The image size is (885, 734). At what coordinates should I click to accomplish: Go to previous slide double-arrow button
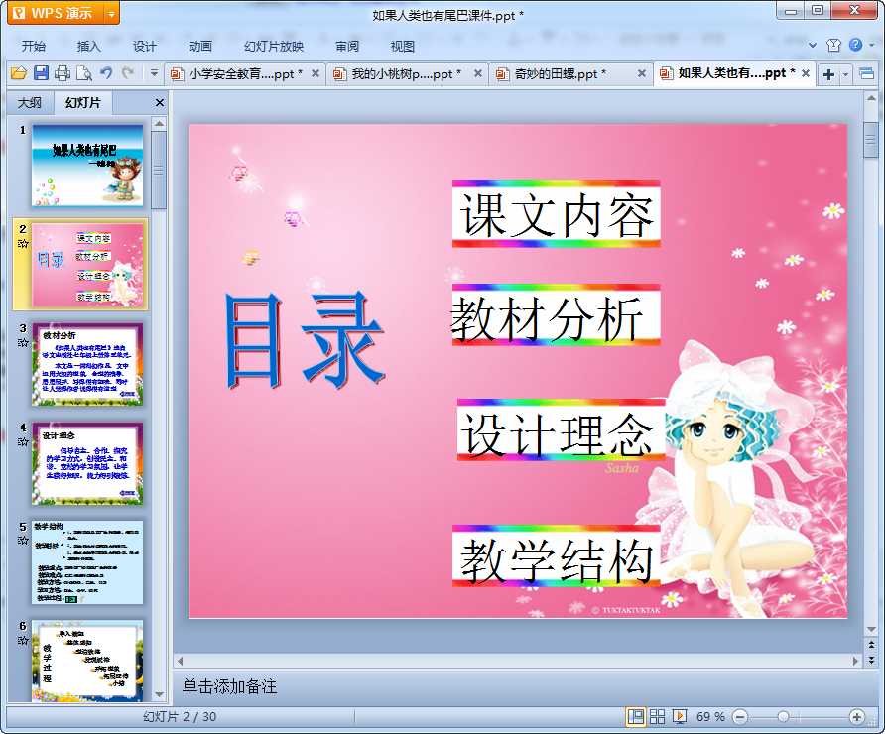pos(871,645)
